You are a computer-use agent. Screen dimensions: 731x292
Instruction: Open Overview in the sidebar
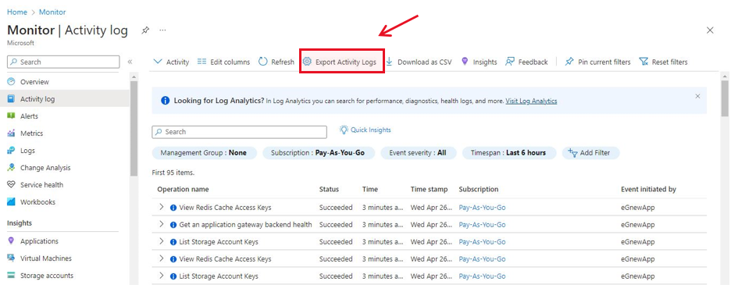point(34,82)
